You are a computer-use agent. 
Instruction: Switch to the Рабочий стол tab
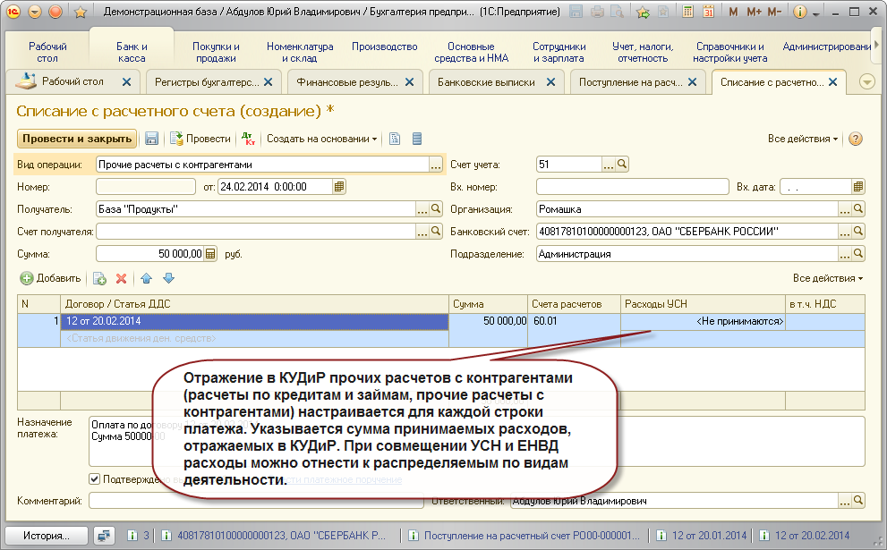click(72, 81)
